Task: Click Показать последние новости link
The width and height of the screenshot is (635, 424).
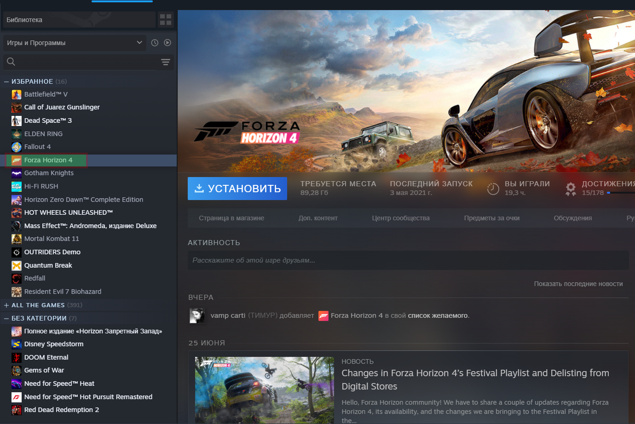Action: click(x=578, y=284)
